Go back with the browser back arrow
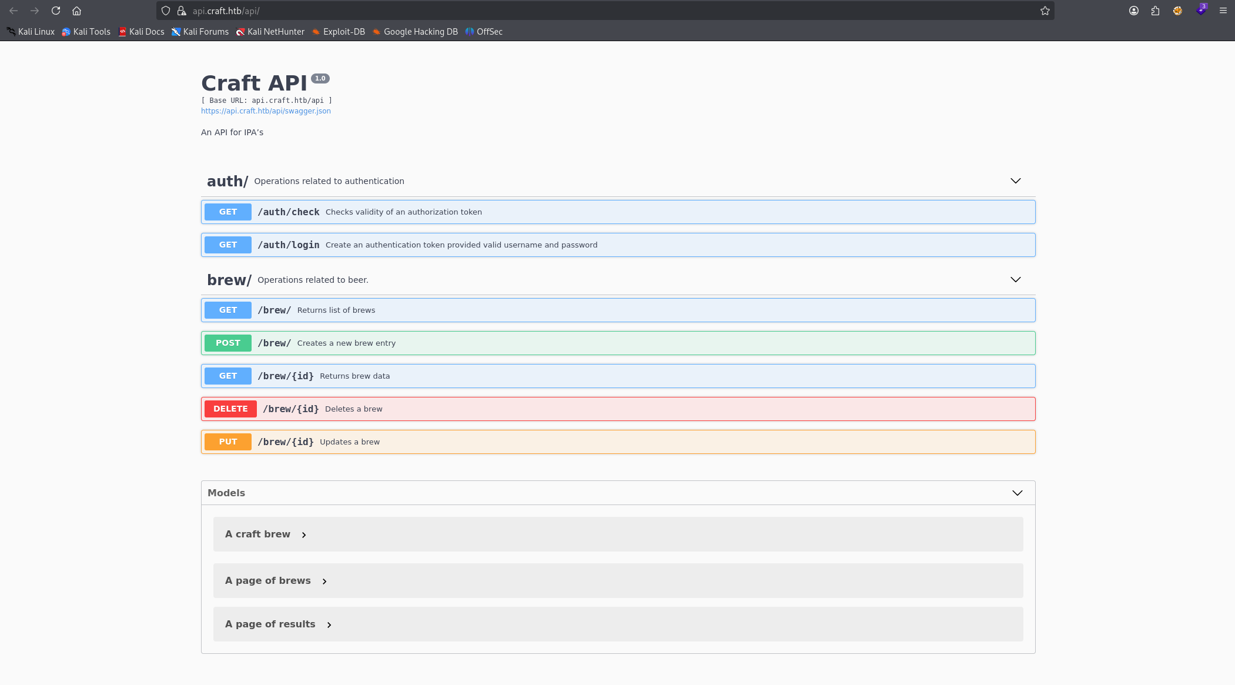Viewport: 1235px width, 685px height. [x=14, y=11]
